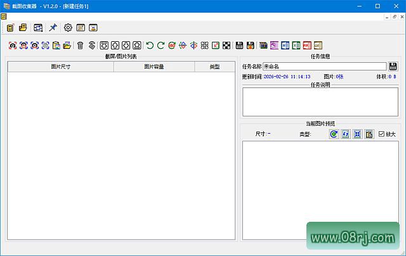
Task: Export to PDF using the red PDF icon
Action: point(306,45)
